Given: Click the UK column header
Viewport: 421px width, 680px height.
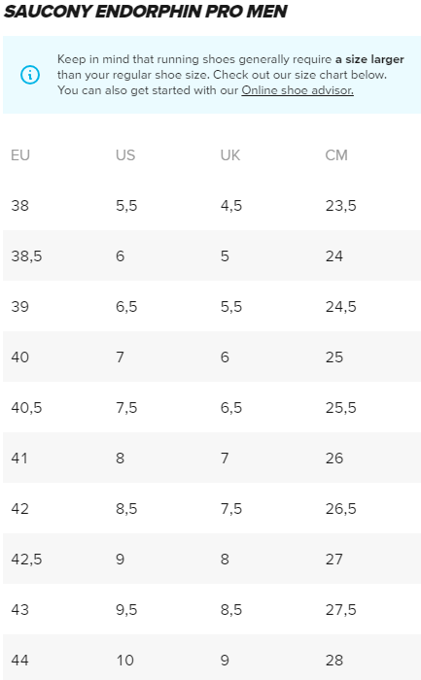Looking at the screenshot, I should click(230, 155).
